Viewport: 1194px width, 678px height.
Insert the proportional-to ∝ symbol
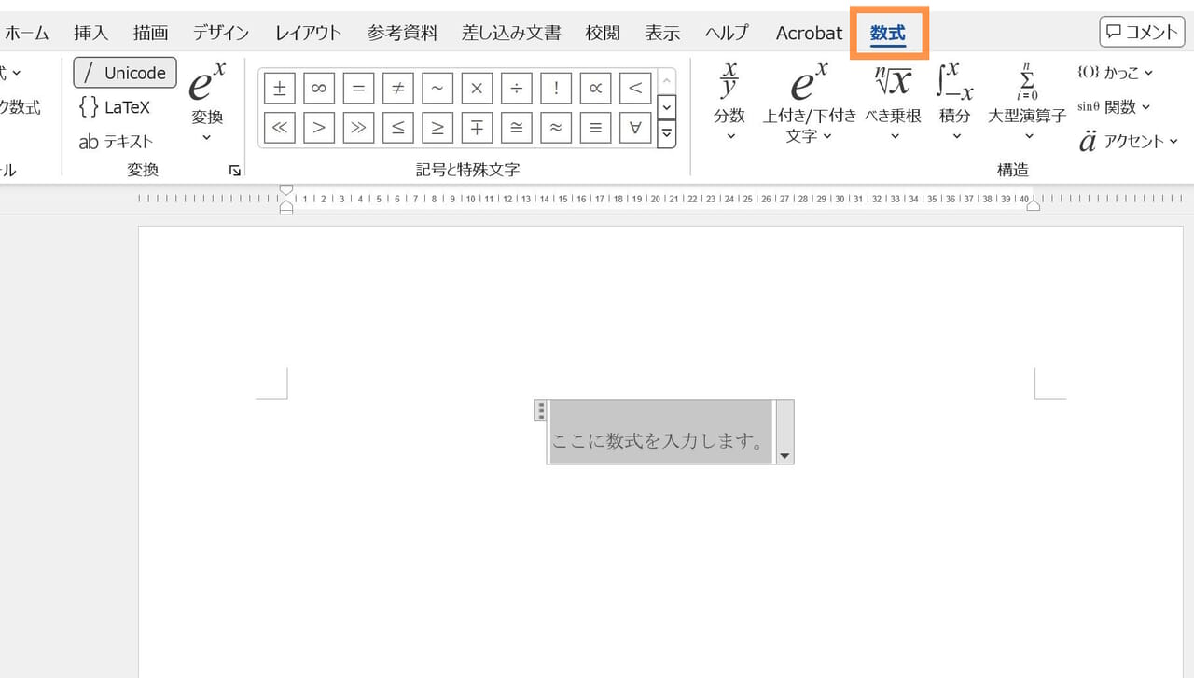pos(595,89)
